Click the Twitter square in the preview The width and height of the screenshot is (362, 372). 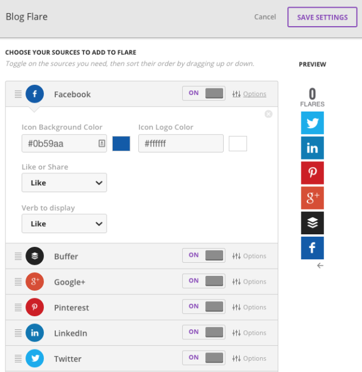coord(312,123)
